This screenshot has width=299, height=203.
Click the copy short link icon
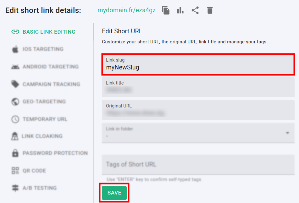[166, 10]
